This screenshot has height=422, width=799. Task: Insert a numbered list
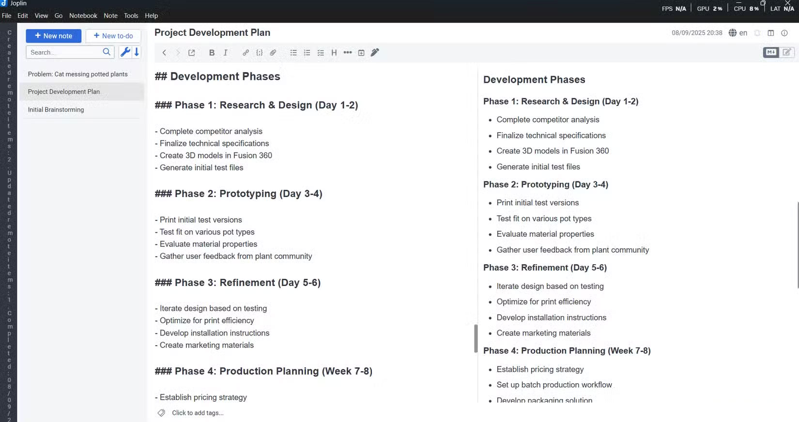point(307,53)
